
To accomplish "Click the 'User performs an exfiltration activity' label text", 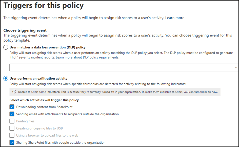I will [x=38, y=79].
